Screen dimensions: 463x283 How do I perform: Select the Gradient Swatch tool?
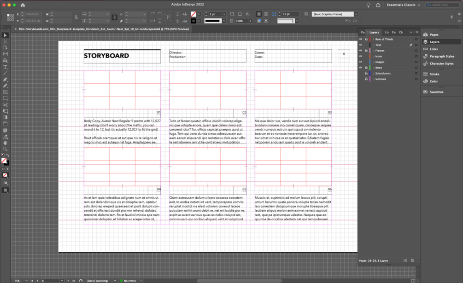(x=5, y=117)
